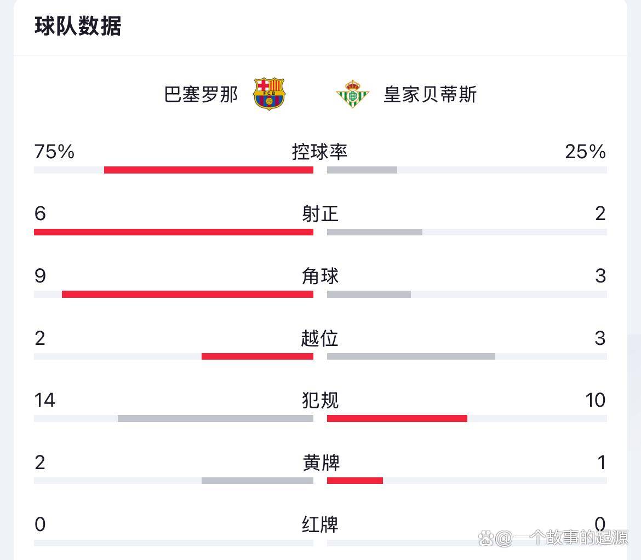Image resolution: width=641 pixels, height=560 pixels.
Task: Select the 犯规 stat label
Action: 320,400
